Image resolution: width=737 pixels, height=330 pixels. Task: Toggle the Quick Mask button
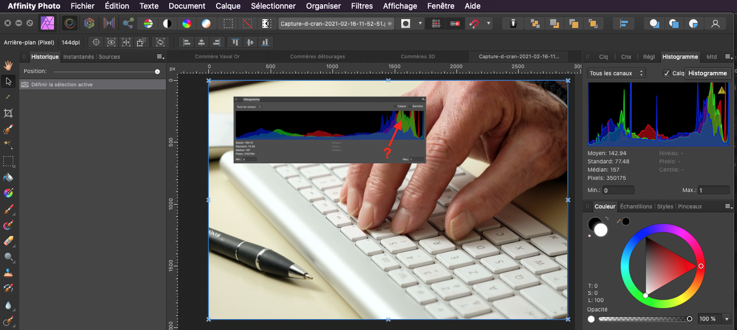coord(406,24)
